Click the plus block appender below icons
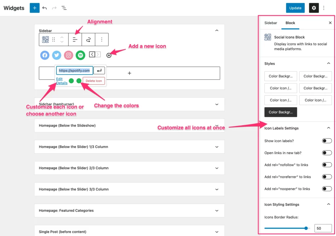336x236 pixels. click(129, 73)
